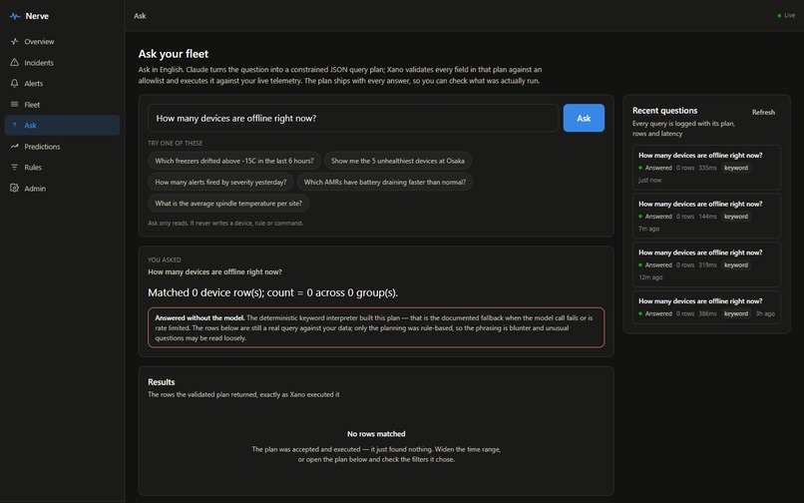Go to Incidents in the sidebar
Viewport: 804px width, 503px height.
coord(62,62)
